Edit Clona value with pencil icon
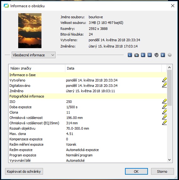Screen dimensions: 179x180 pyautogui.click(x=165, y=112)
